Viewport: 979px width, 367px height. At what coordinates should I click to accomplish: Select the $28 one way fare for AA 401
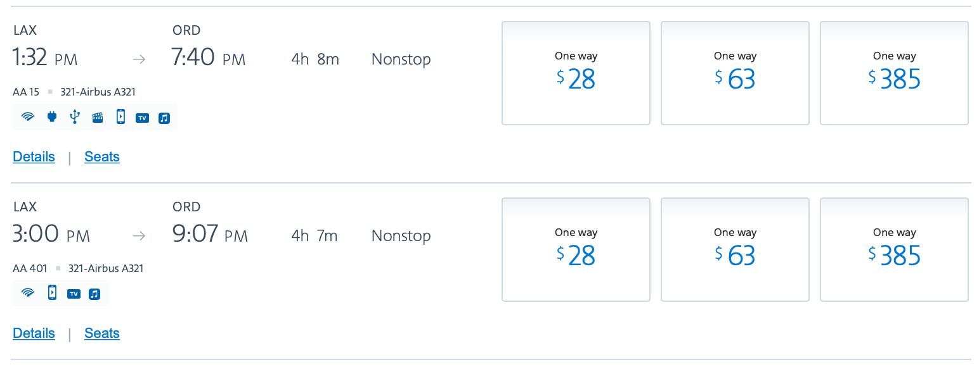[575, 249]
